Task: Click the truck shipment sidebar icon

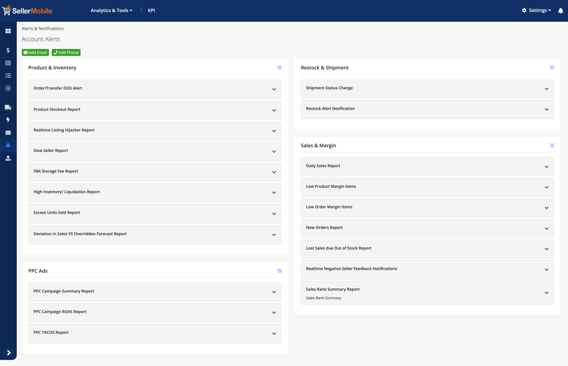Action: [x=8, y=107]
